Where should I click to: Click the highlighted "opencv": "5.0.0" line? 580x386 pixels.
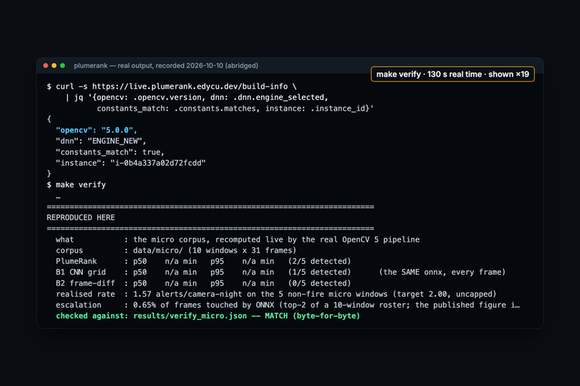[x=96, y=130]
